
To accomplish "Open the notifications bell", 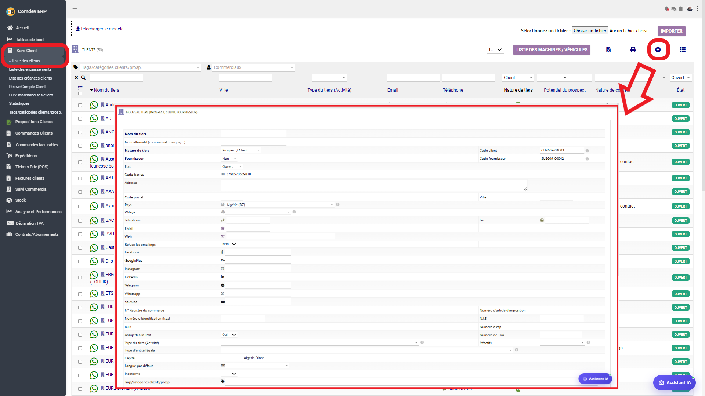I will point(666,9).
